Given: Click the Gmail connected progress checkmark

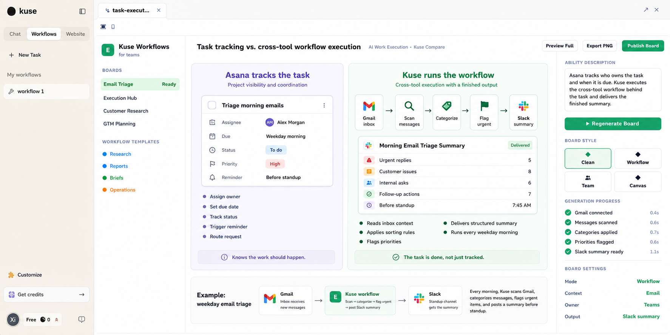Looking at the screenshot, I should 568,213.
